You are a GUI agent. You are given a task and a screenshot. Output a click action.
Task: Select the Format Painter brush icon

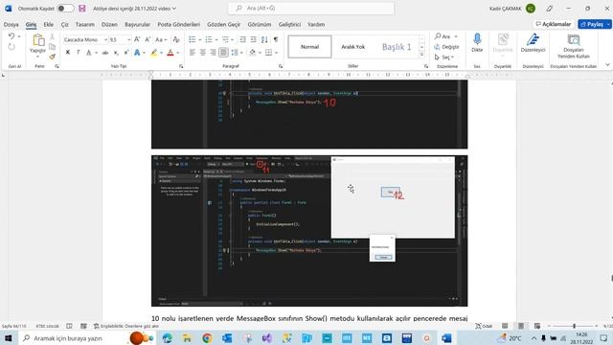tap(52, 57)
